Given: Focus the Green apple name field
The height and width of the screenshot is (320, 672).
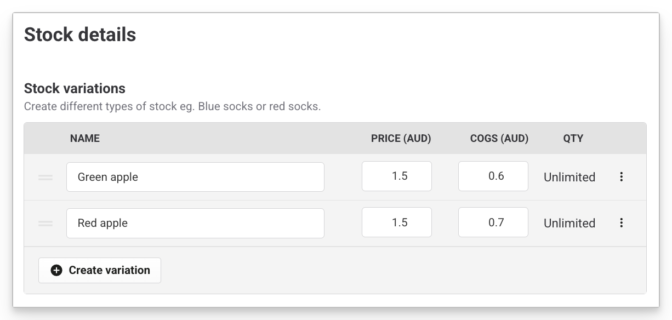Looking at the screenshot, I should 195,177.
